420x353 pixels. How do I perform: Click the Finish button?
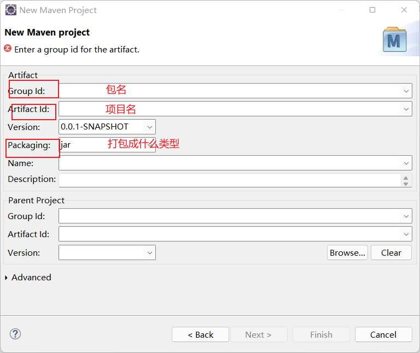321,334
